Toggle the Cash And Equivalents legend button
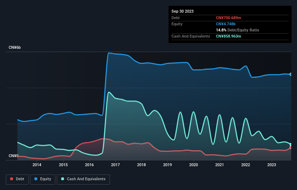The height and width of the screenshot is (190, 297). point(83,179)
